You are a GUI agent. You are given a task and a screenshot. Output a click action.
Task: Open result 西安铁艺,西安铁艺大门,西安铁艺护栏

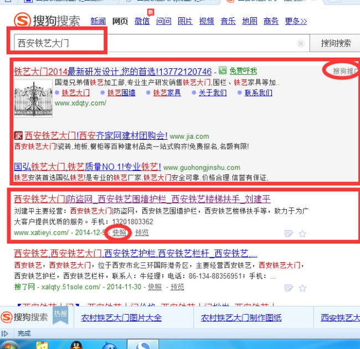136,254
